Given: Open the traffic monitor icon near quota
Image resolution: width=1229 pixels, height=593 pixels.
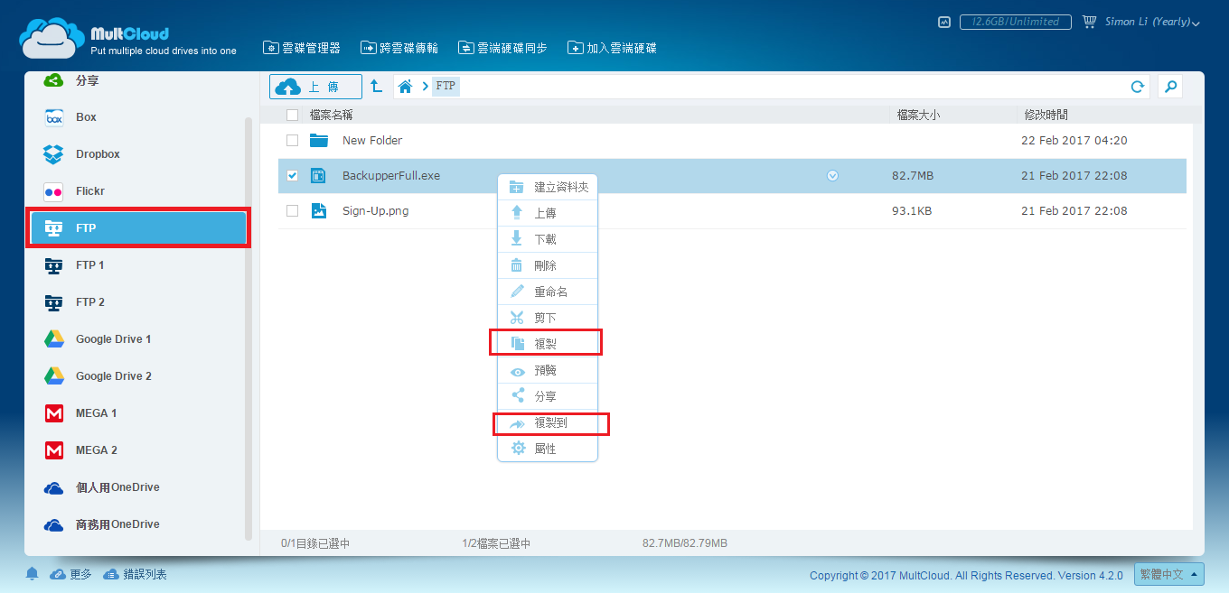Looking at the screenshot, I should coord(944,22).
